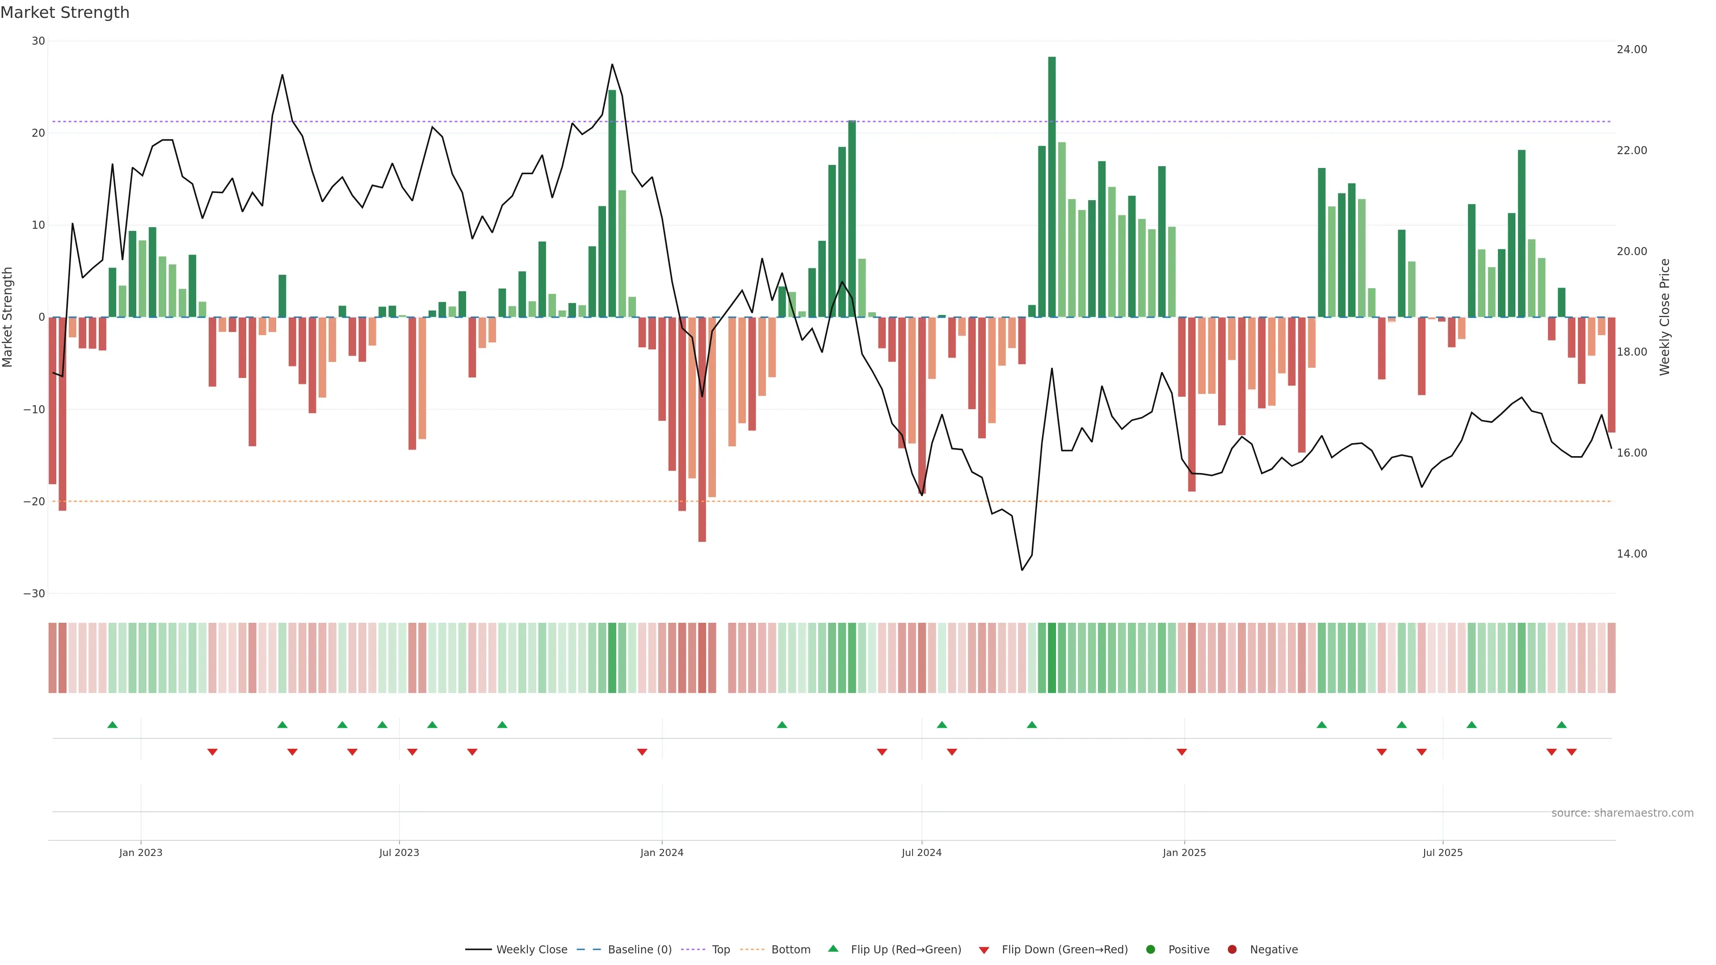This screenshot has height=965, width=1716.
Task: Click the Jan 2024 x-axis label
Action: click(661, 852)
